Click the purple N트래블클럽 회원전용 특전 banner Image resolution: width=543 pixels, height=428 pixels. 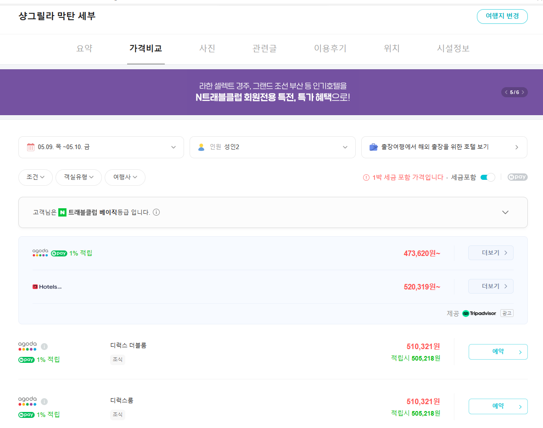coord(272,92)
